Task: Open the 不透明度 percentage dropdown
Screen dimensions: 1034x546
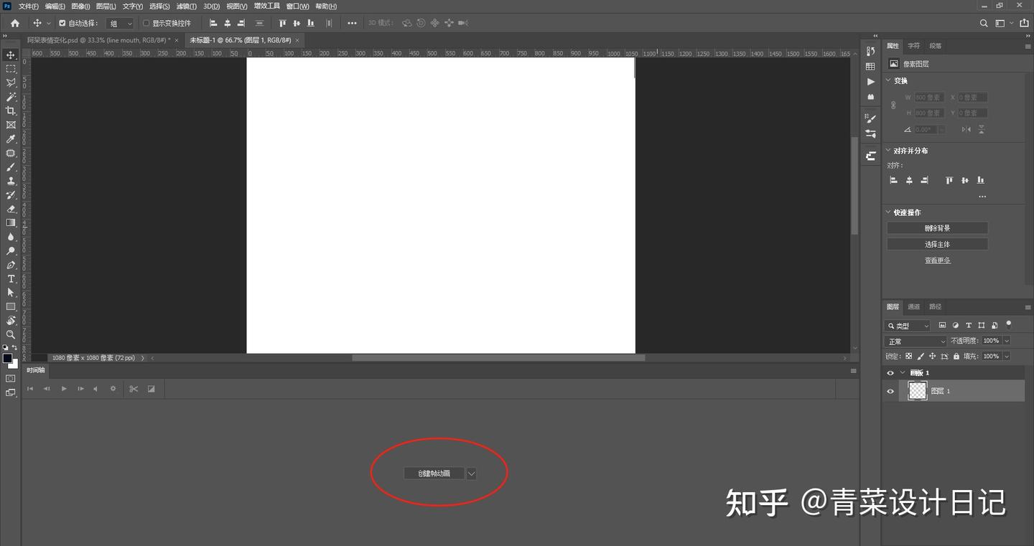Action: [1006, 340]
